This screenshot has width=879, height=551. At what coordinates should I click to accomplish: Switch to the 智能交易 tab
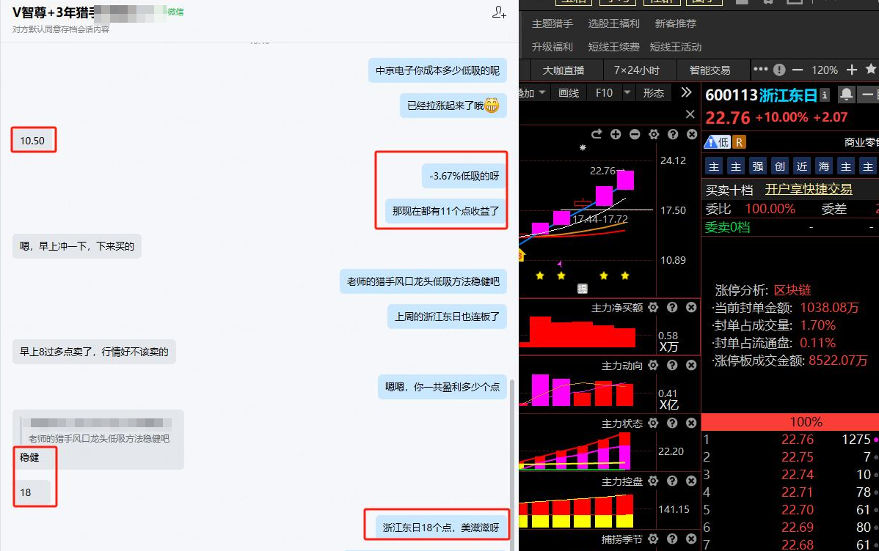click(710, 70)
